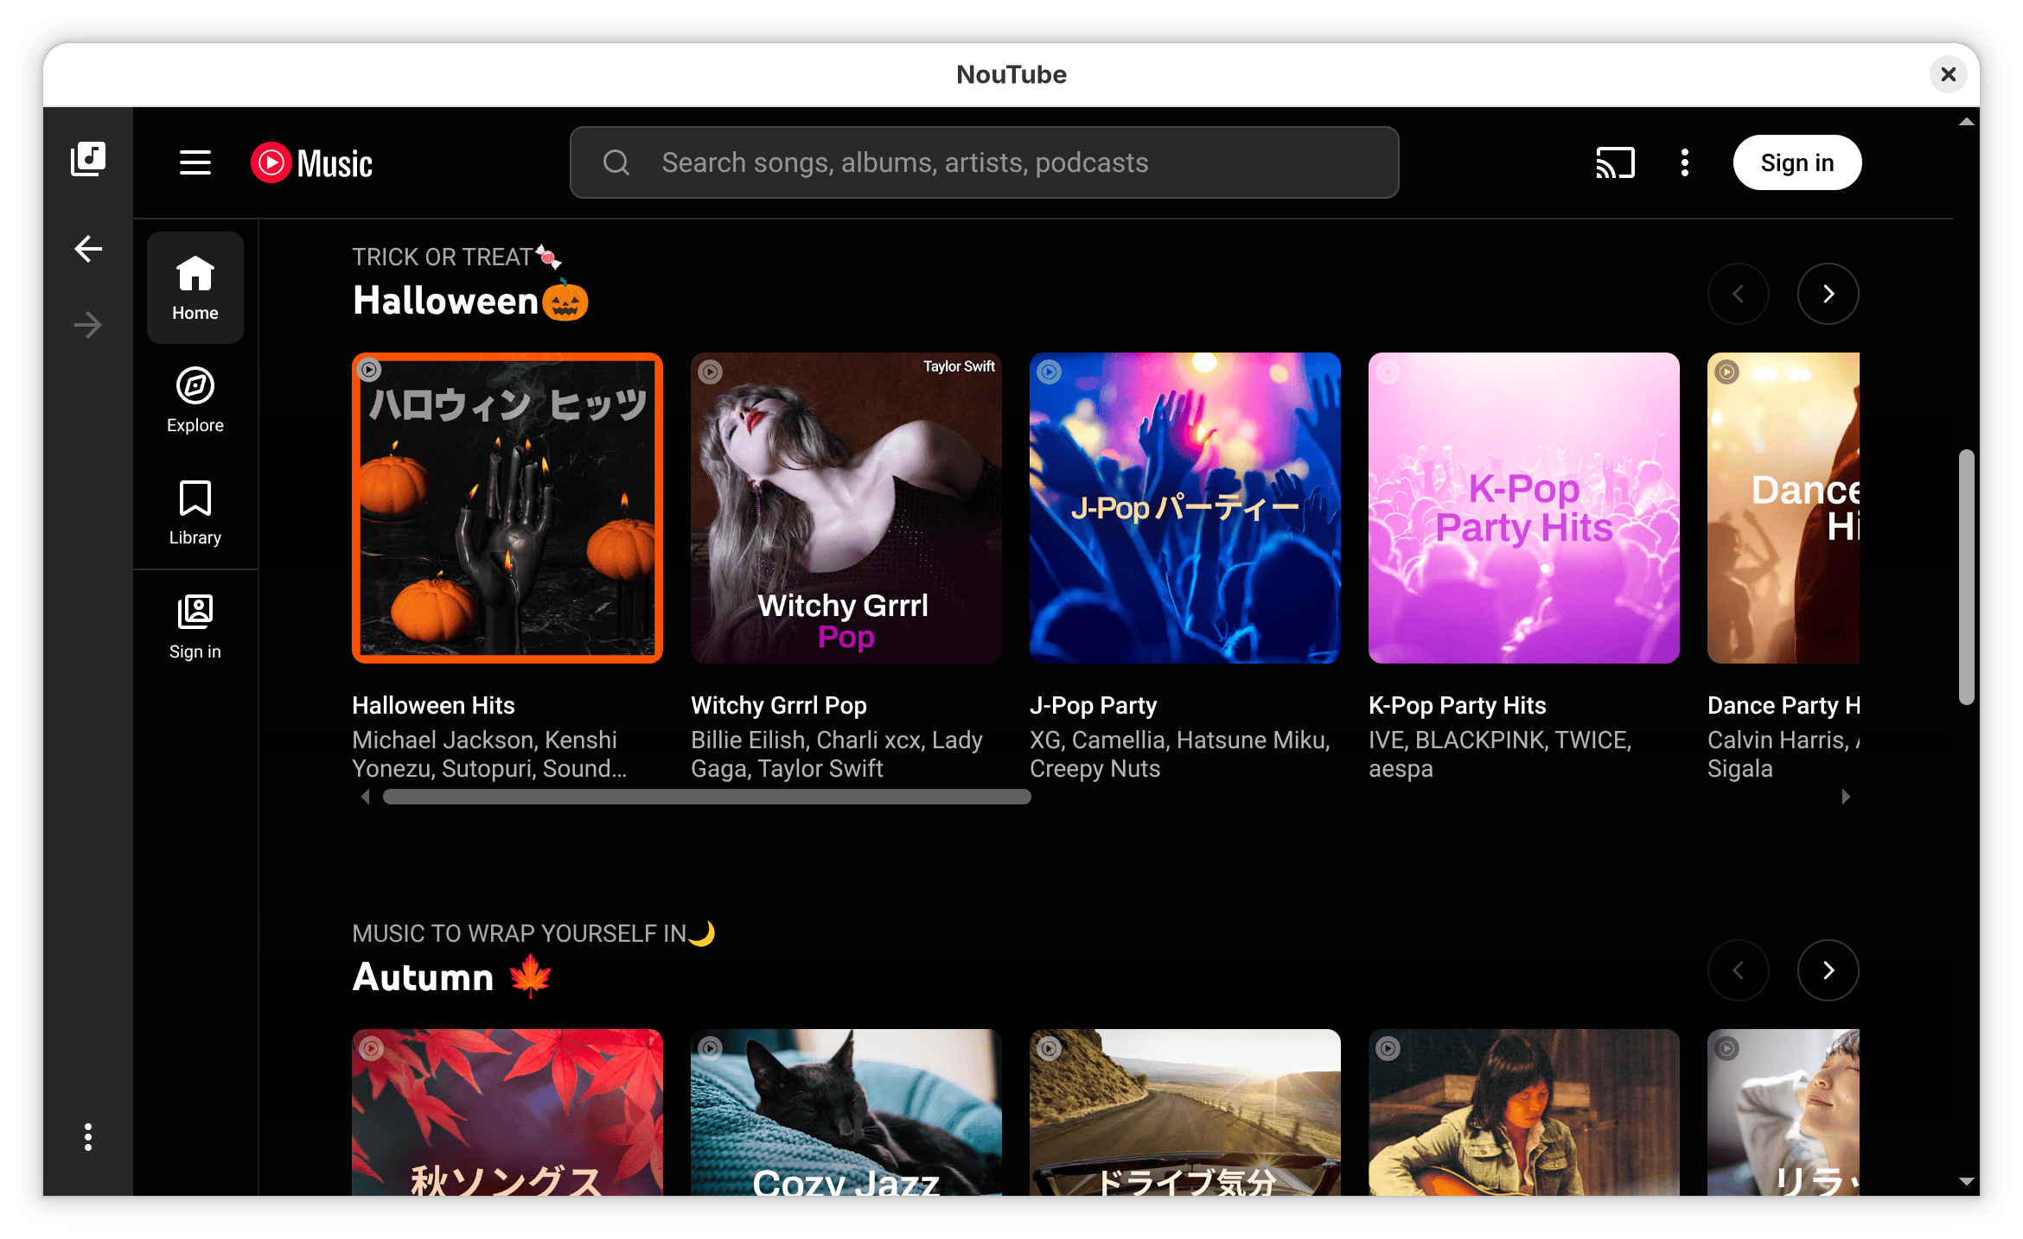
Task: Advance the Autumn row using right chevron
Action: [1828, 970]
